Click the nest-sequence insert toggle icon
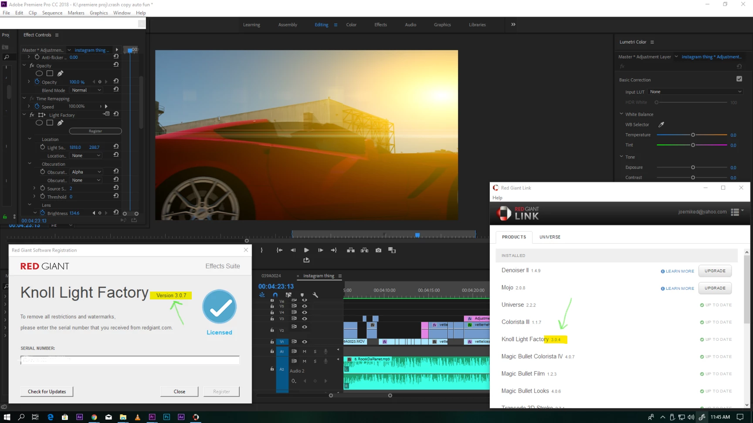This screenshot has height=423, width=753. (x=262, y=295)
